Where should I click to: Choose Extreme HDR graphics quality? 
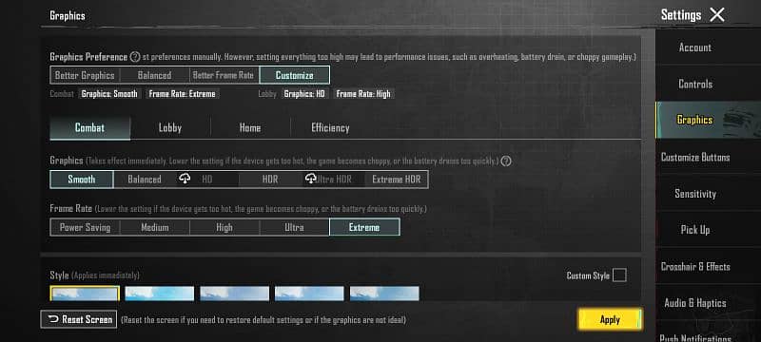point(396,180)
